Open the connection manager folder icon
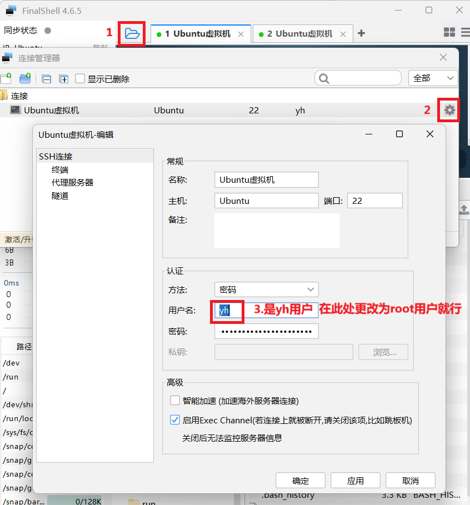 point(132,33)
